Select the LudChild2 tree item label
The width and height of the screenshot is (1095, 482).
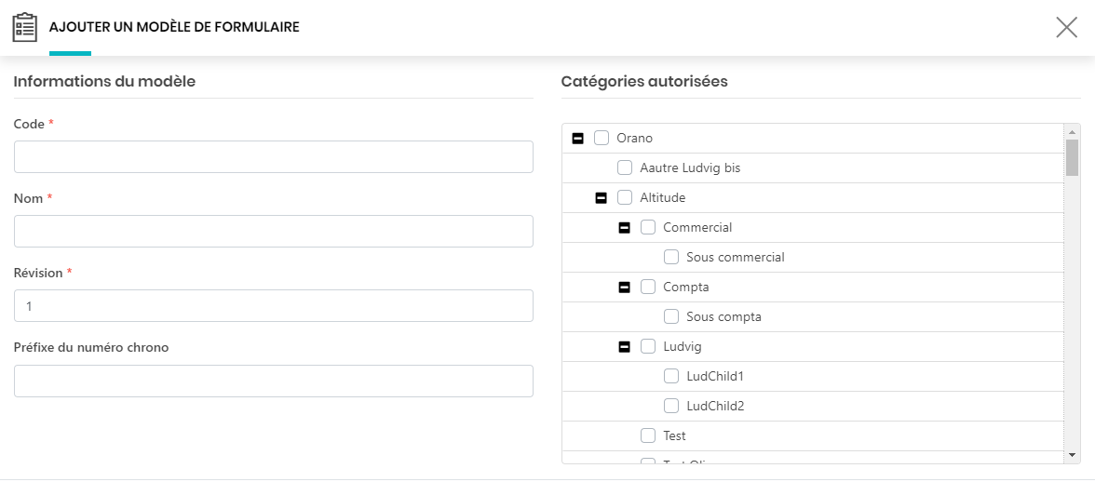(715, 406)
